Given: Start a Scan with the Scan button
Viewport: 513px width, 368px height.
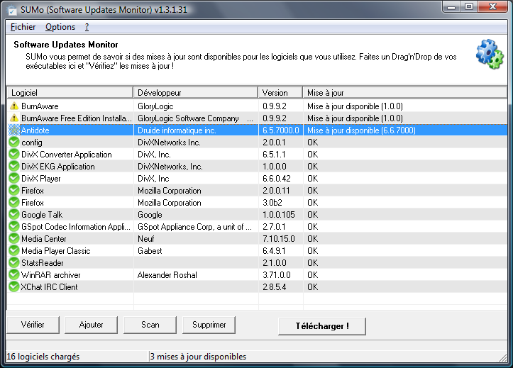Looking at the screenshot, I should tap(150, 325).
